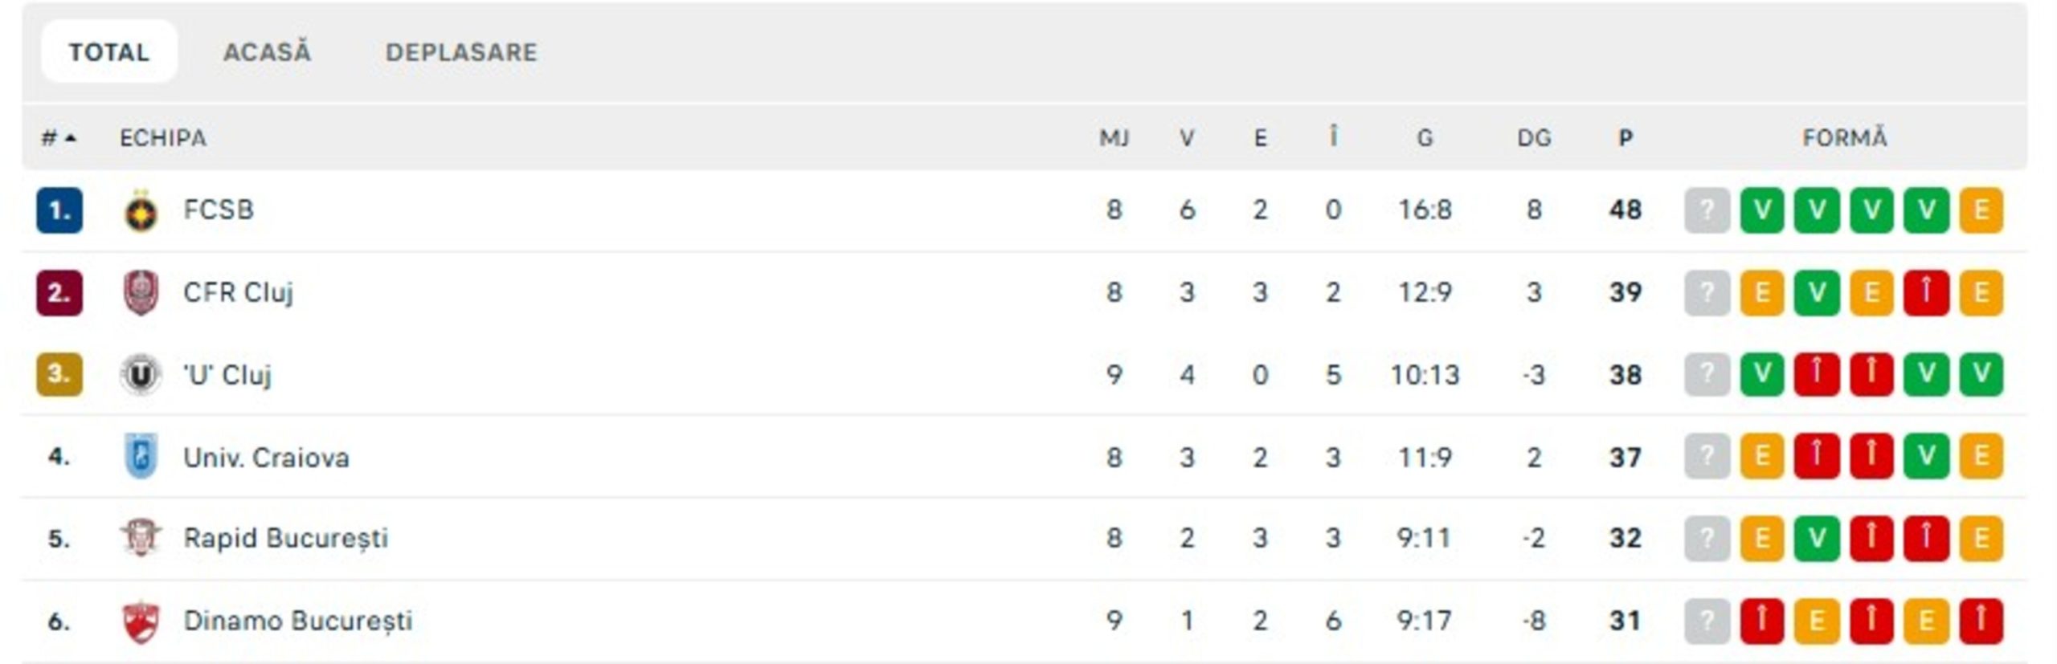Sort table by the # rank column
This screenshot has width=2057, height=664.
pos(59,138)
